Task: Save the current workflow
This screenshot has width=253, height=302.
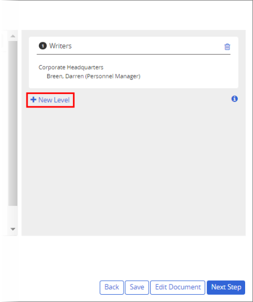Action: pyautogui.click(x=137, y=287)
